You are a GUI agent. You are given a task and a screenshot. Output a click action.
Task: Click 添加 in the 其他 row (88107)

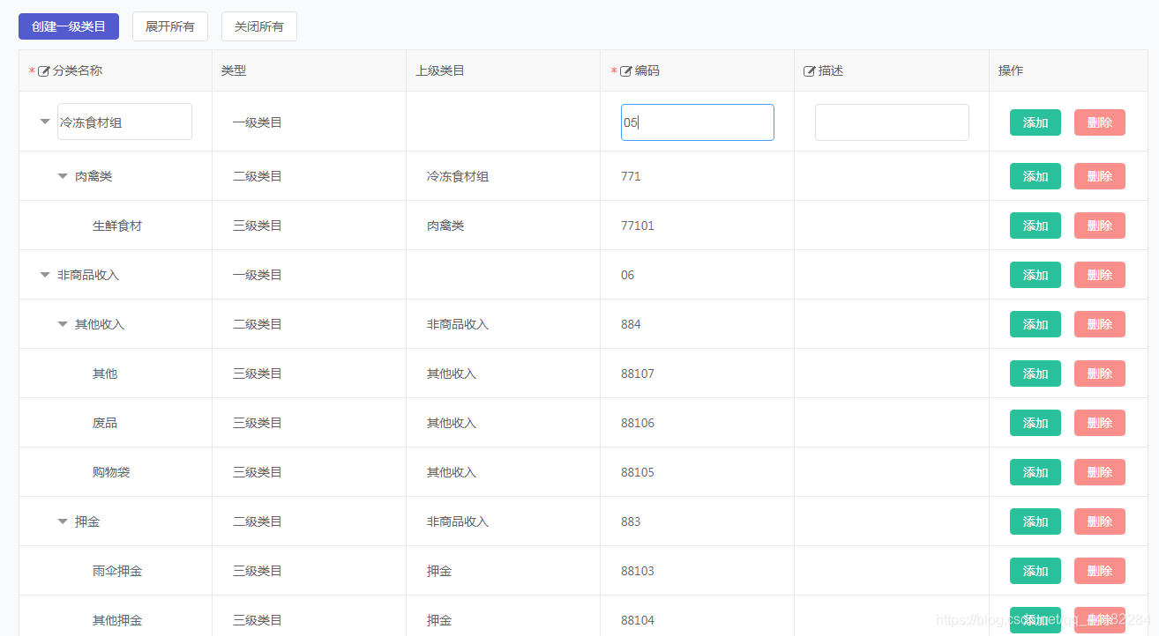(x=1036, y=373)
